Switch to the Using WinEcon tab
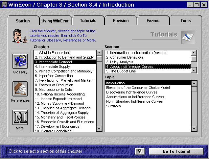 point(56,21)
